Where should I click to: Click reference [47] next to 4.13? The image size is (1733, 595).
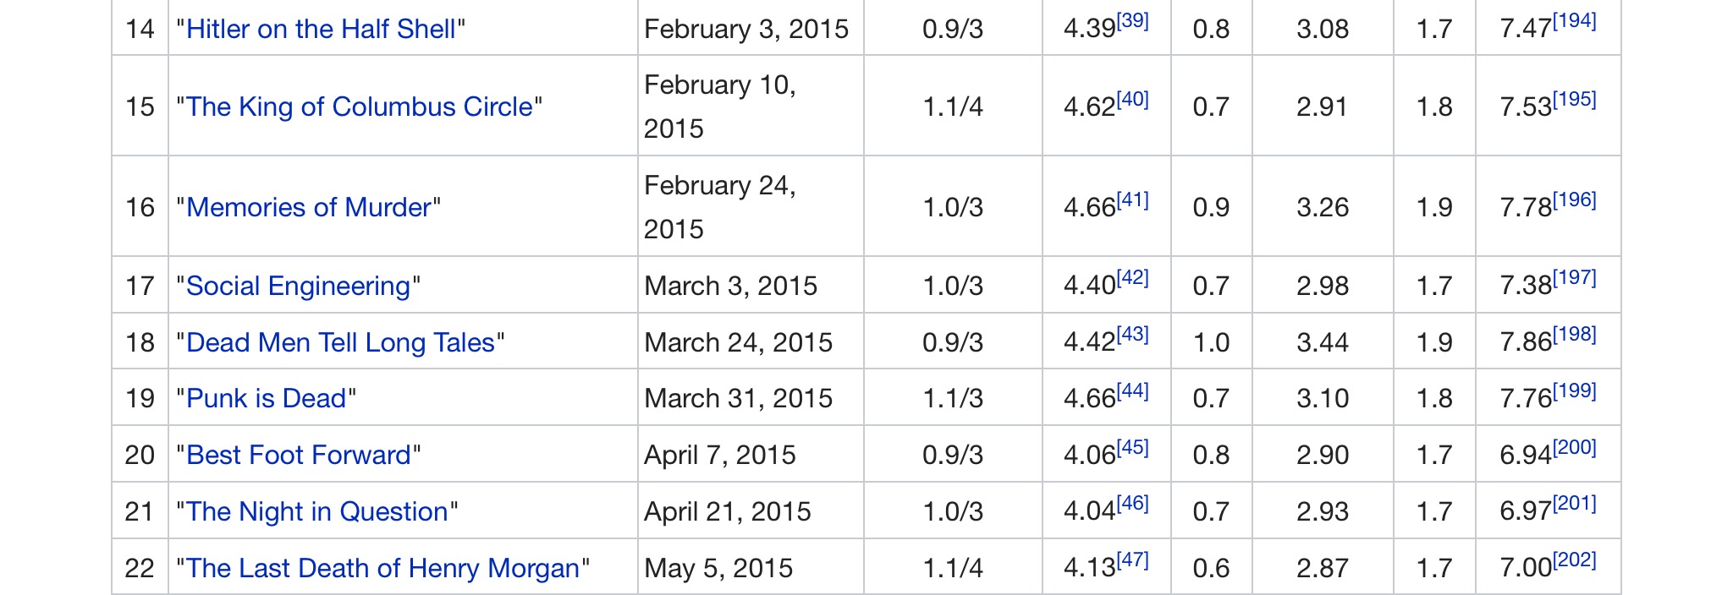pos(1133,560)
